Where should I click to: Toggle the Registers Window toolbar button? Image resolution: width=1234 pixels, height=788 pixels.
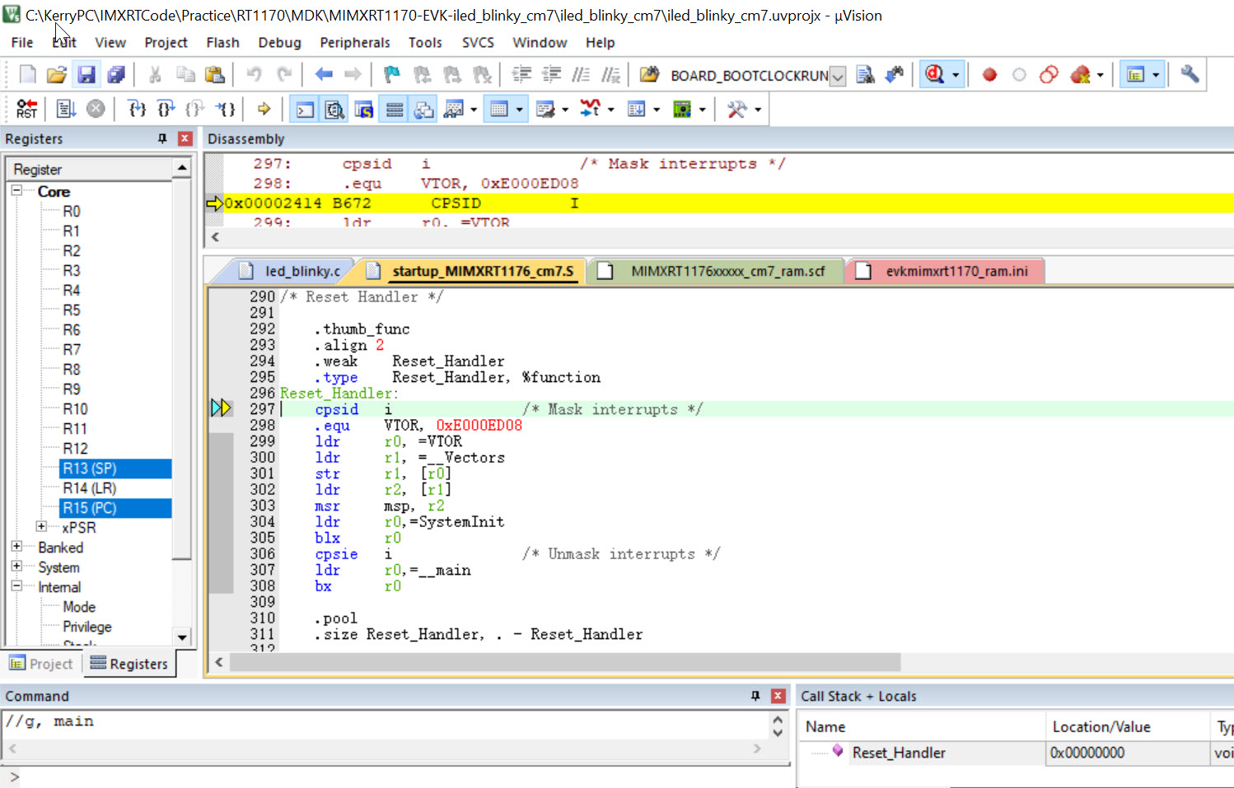point(395,109)
